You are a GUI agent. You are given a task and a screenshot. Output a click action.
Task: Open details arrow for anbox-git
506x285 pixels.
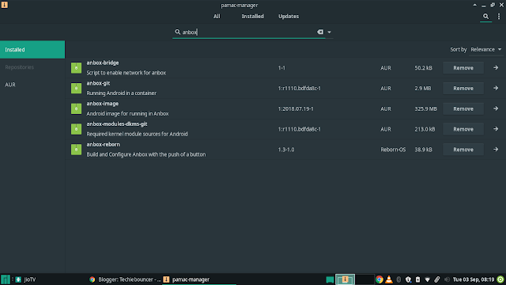(x=496, y=88)
